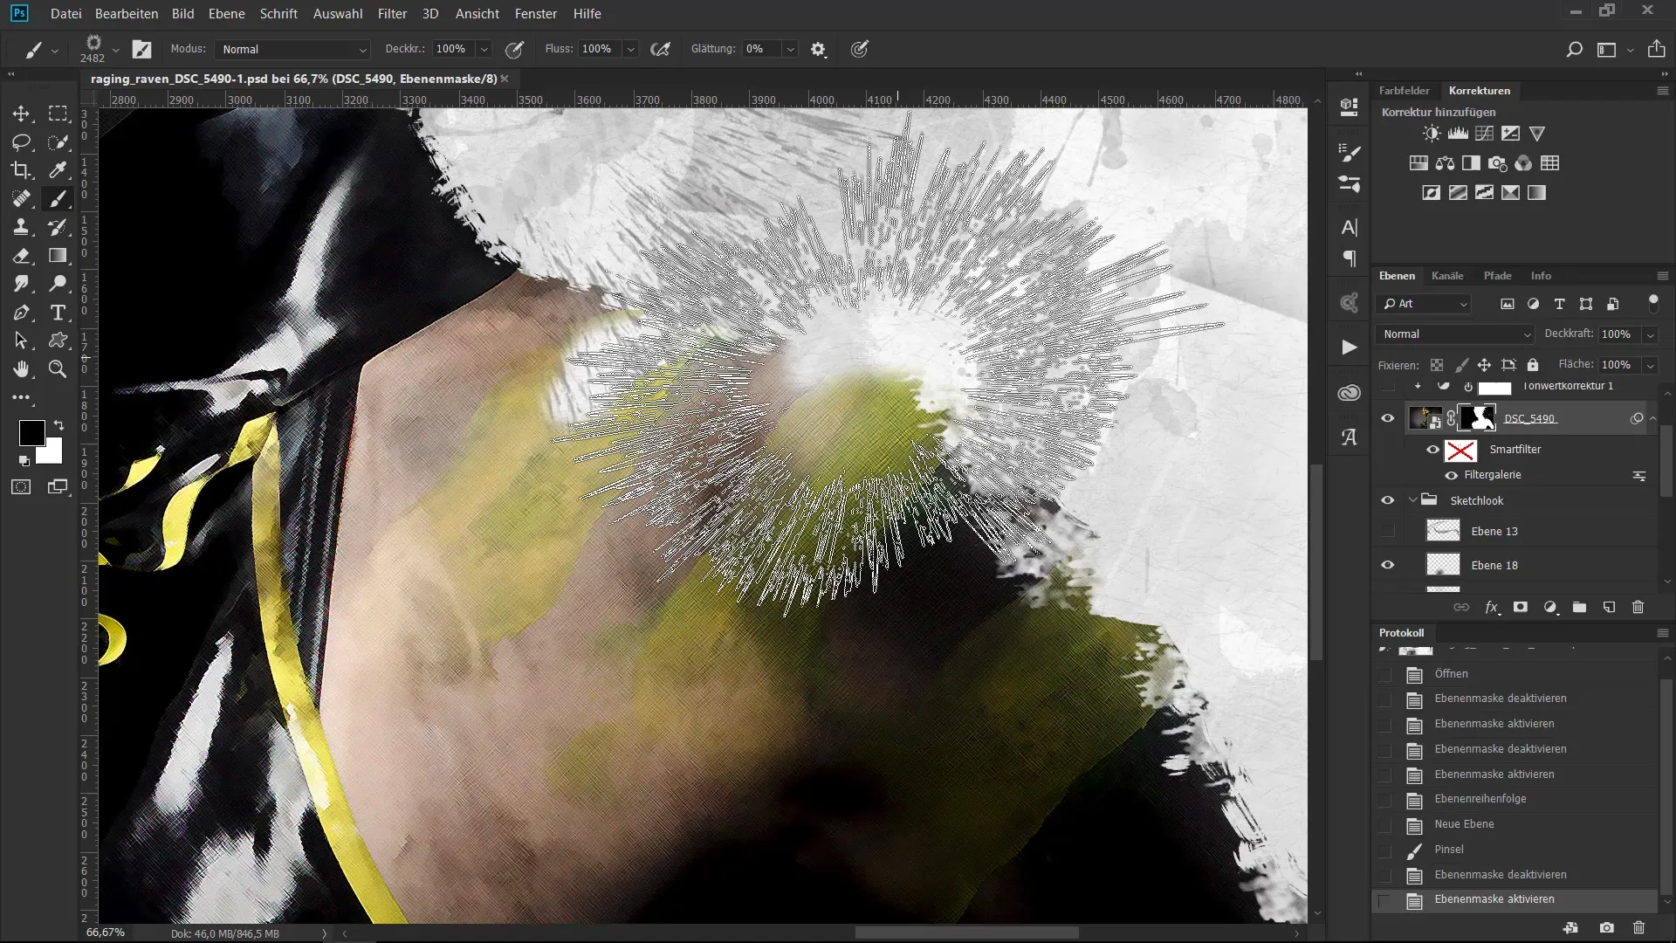Toggle Smartfilter visibility eye
This screenshot has width=1676, height=943.
point(1432,450)
